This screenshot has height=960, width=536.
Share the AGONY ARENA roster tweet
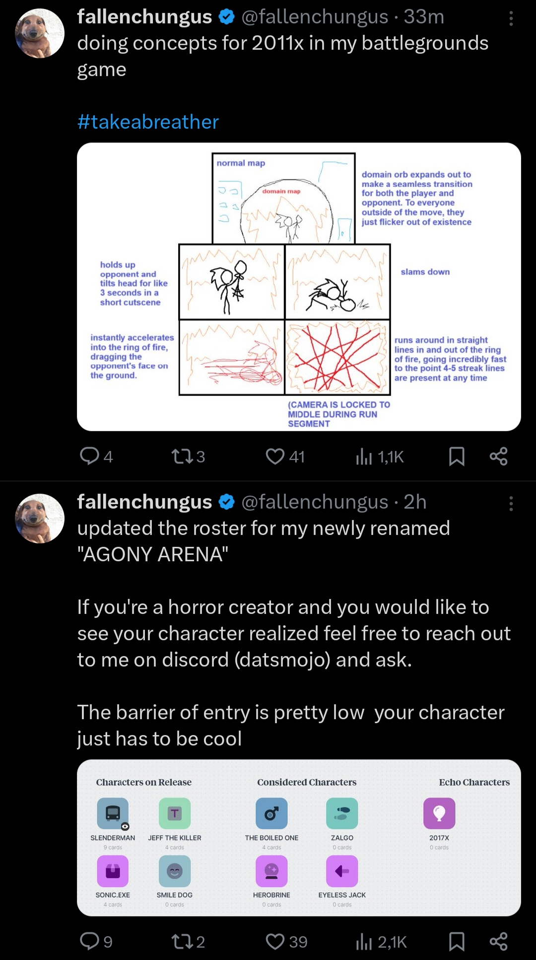pos(498,941)
